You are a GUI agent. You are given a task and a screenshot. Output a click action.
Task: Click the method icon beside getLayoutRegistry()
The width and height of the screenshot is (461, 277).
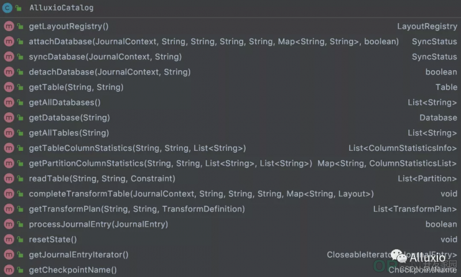tap(9, 26)
